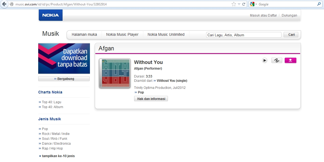Click the Musik section title
The height and width of the screenshot is (162, 324).
click(51, 34)
